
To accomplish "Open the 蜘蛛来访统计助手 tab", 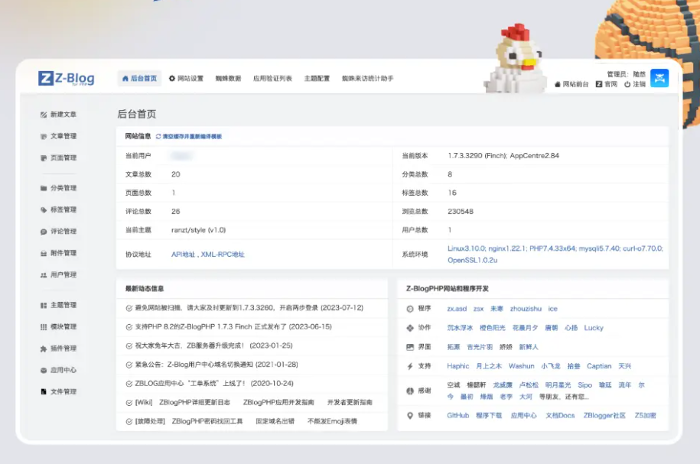I will click(x=368, y=79).
